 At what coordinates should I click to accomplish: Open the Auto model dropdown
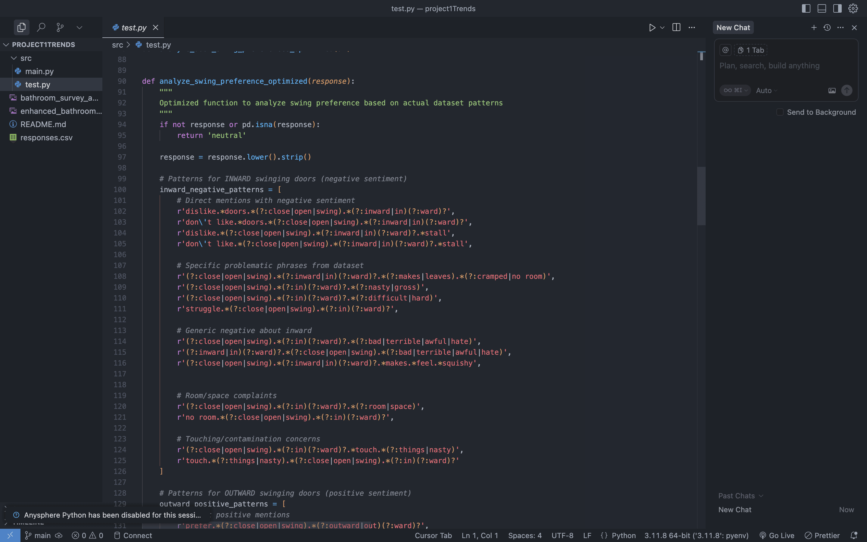point(766,91)
